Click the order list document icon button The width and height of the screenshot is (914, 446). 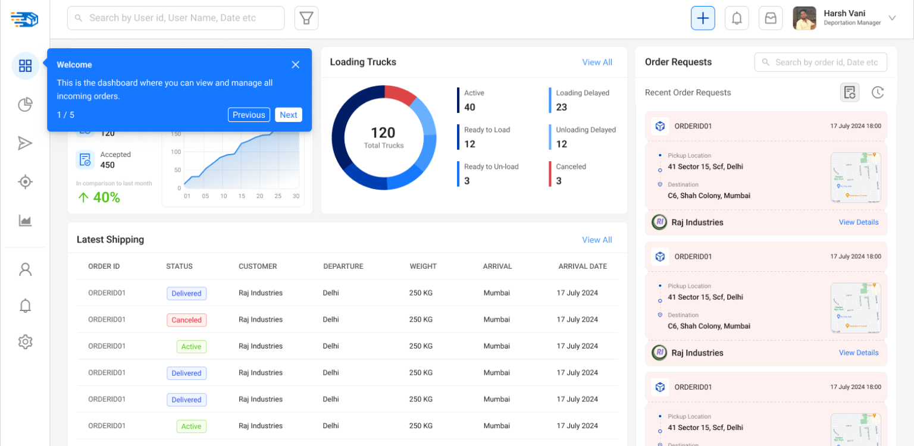(x=850, y=93)
